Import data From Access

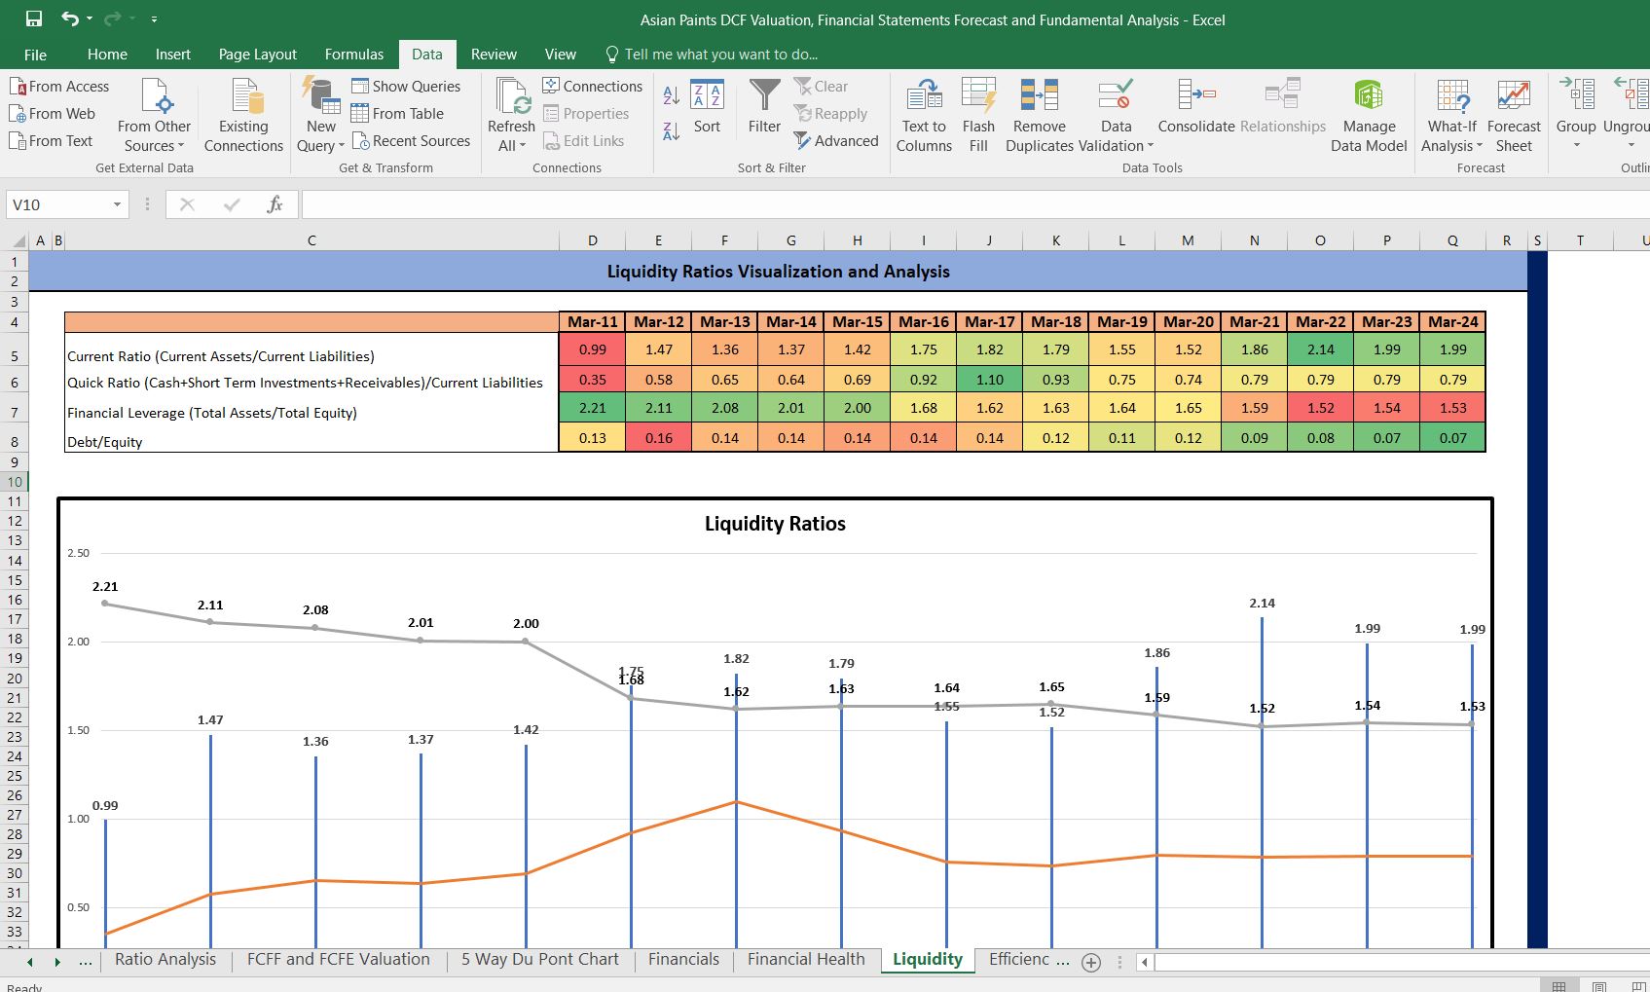(x=59, y=87)
